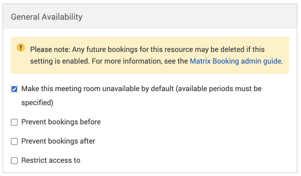Image resolution: width=301 pixels, height=176 pixels.
Task: Enable the Prevent bookings before checkbox
Action: coord(14,122)
